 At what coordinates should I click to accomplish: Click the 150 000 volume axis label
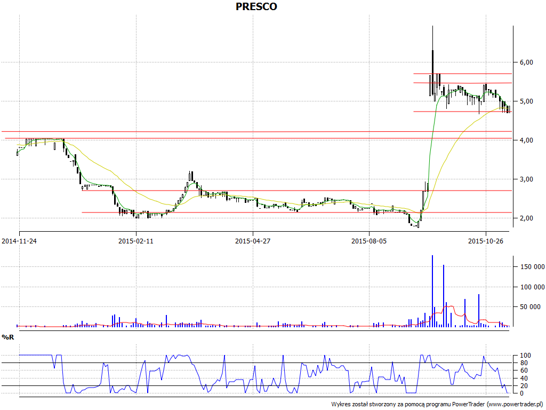533,267
